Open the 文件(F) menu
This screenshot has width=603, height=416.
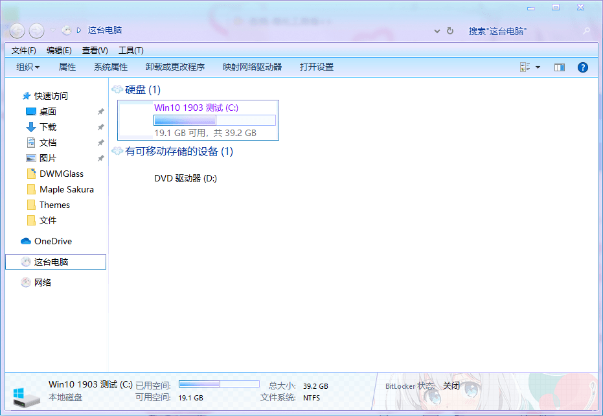tap(24, 51)
